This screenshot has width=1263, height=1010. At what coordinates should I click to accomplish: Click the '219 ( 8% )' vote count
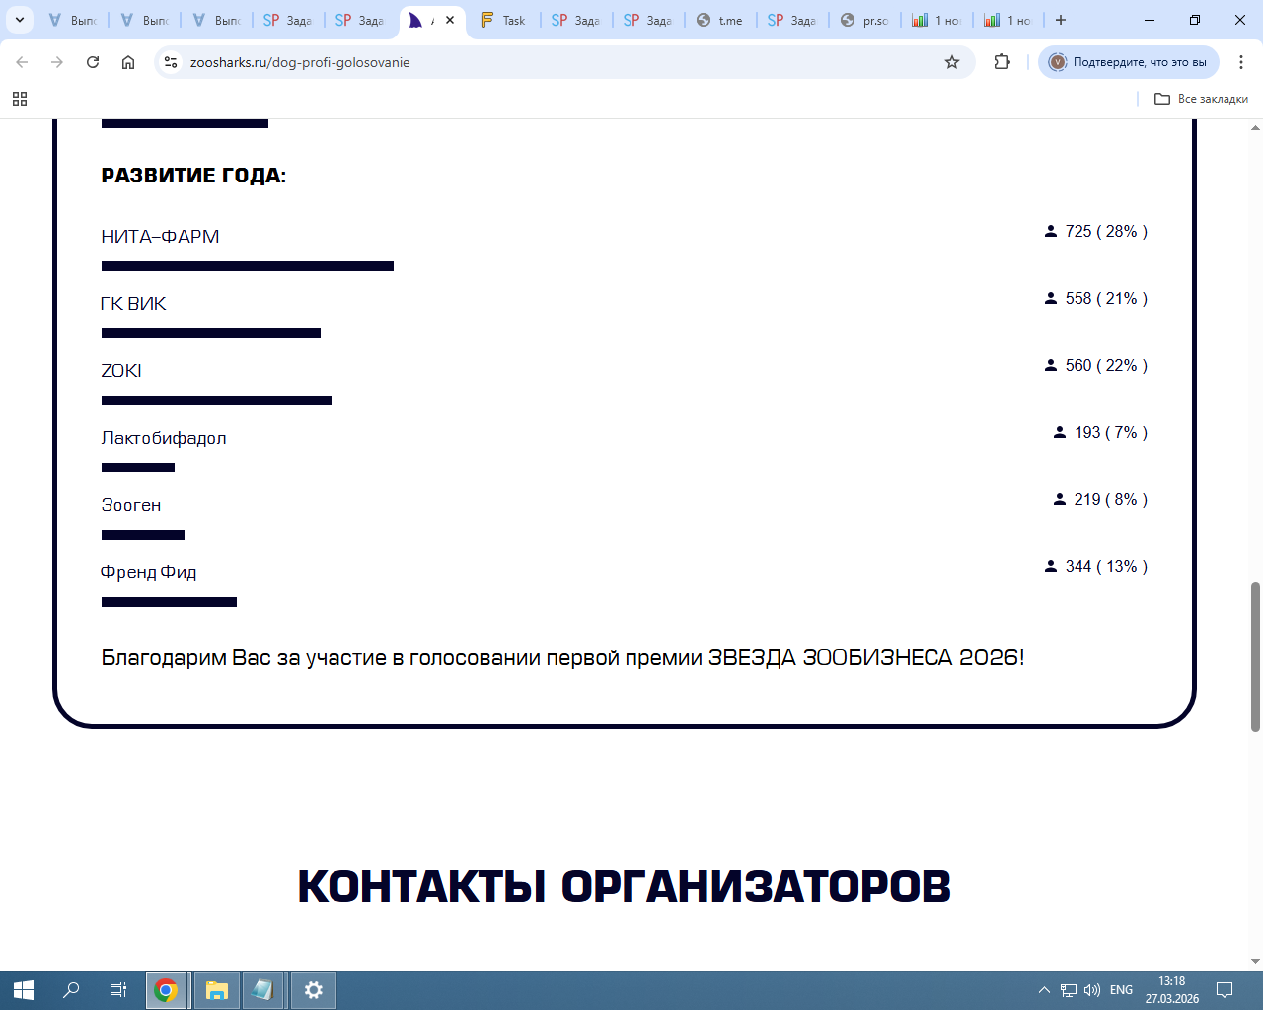pos(1111,499)
